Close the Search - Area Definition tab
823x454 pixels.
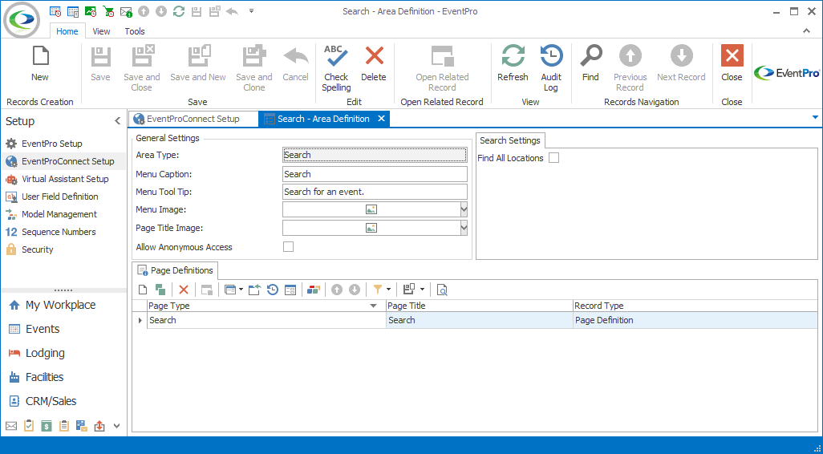click(x=381, y=119)
